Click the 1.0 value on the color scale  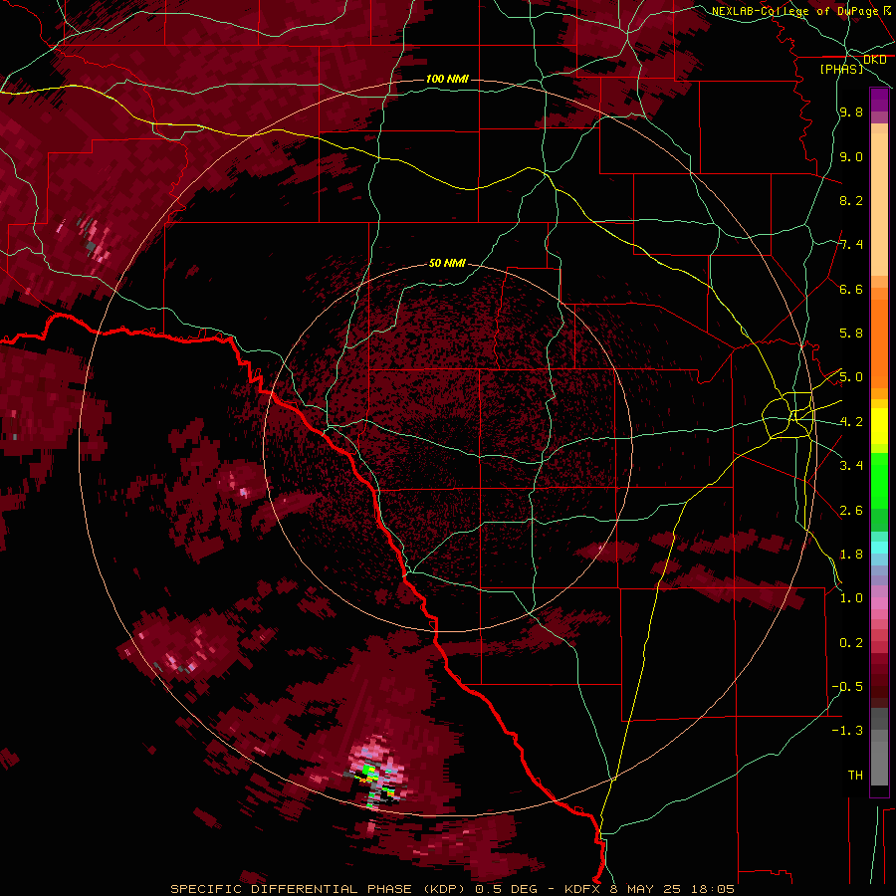coord(851,598)
